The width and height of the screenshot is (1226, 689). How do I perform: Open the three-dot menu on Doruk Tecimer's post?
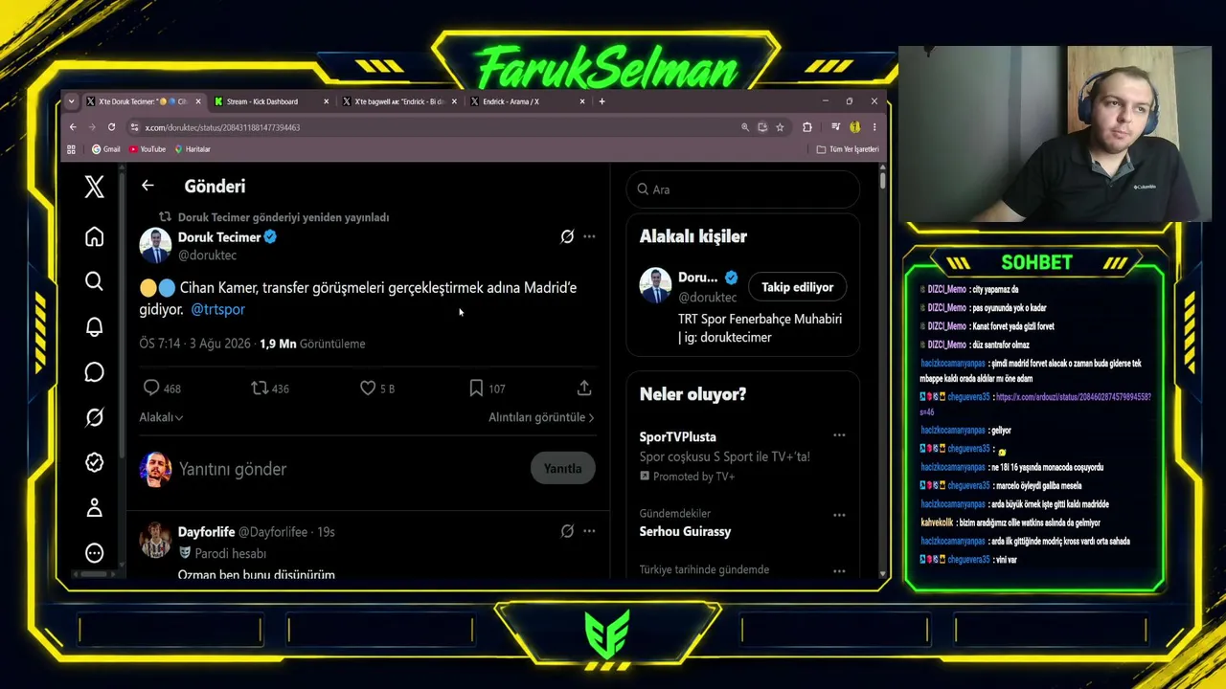tap(589, 236)
